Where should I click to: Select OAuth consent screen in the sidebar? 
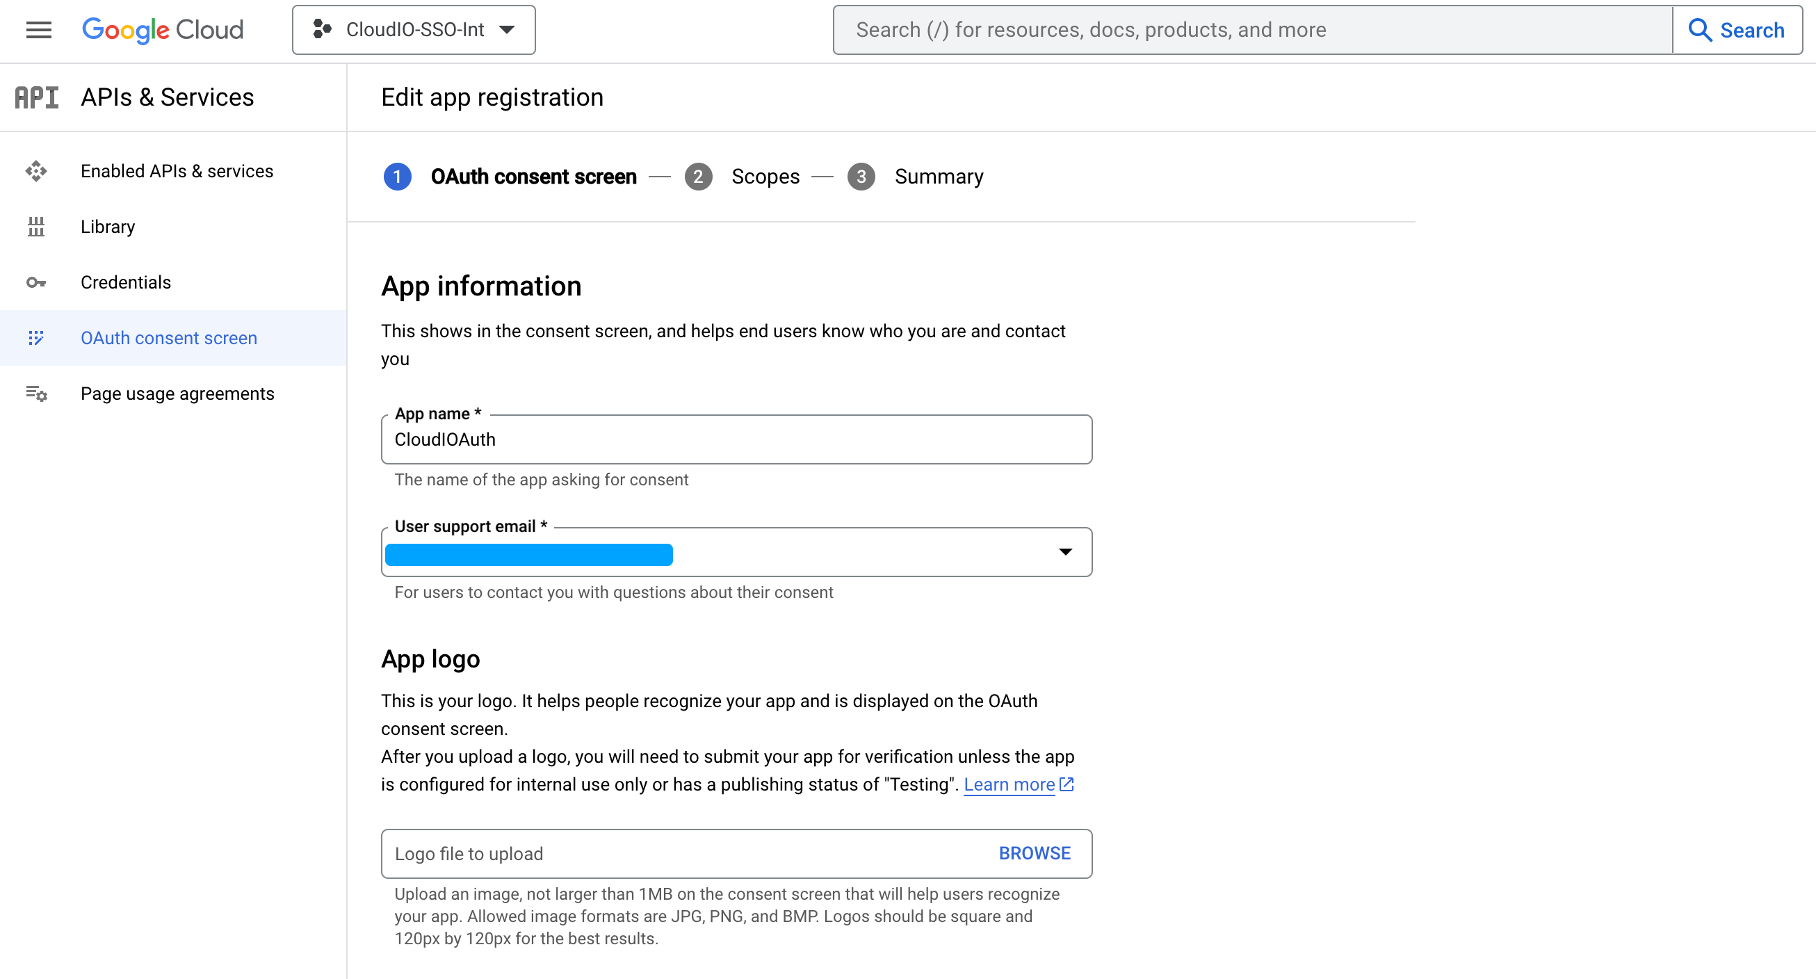click(169, 339)
